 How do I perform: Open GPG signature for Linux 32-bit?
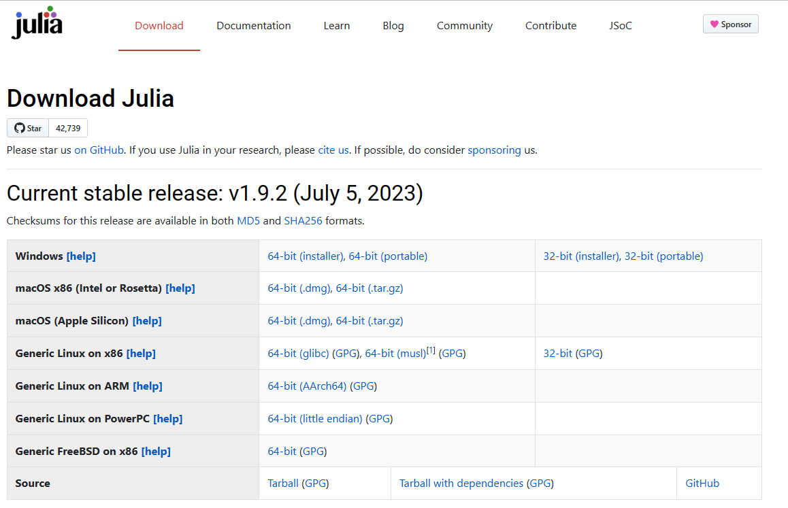click(x=589, y=354)
